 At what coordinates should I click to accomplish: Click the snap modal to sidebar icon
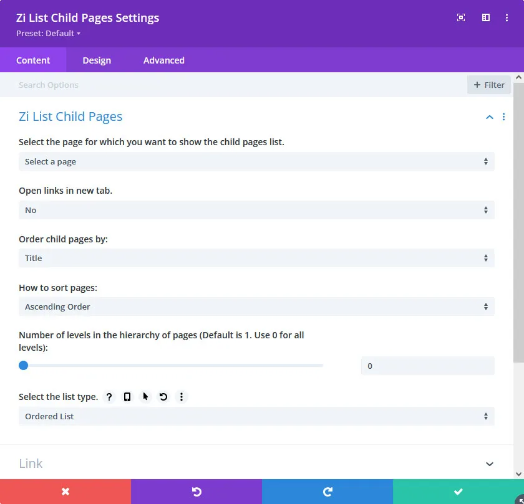tap(486, 17)
